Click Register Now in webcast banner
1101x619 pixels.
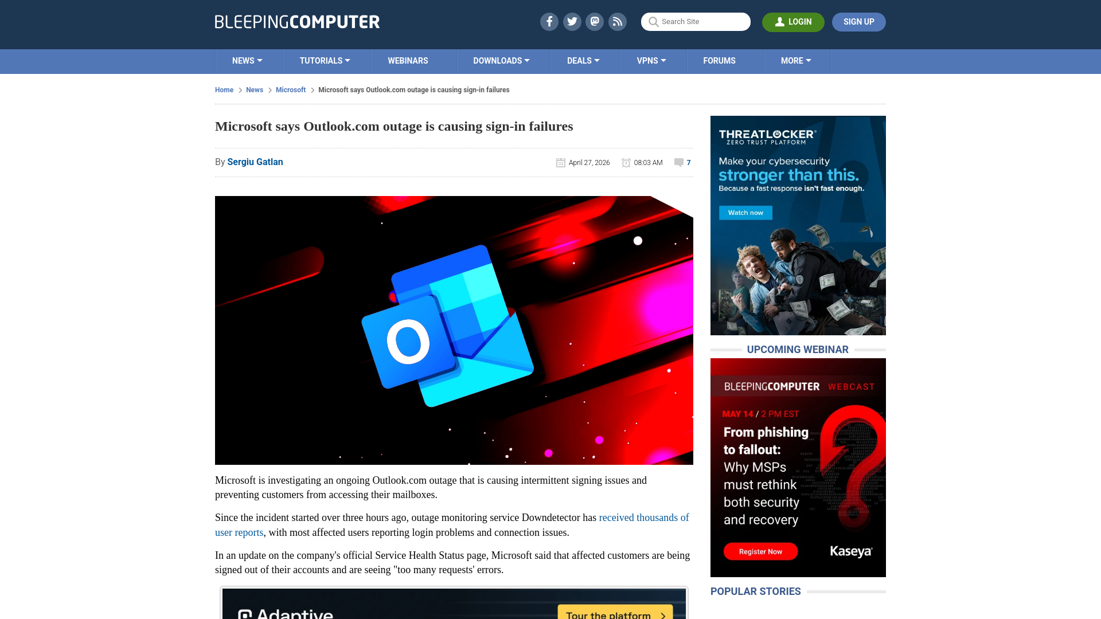(x=760, y=551)
